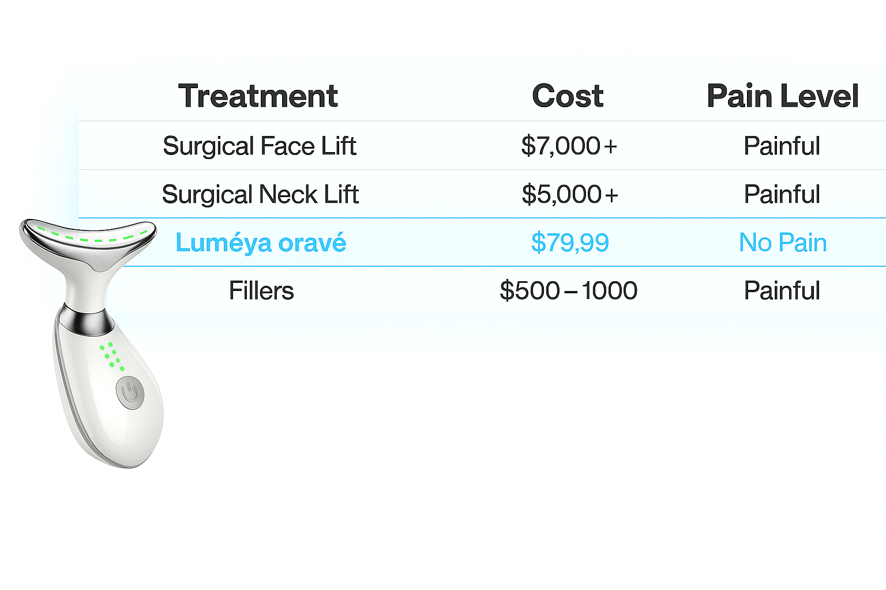Click Painful in the Fillers row

[x=782, y=290]
